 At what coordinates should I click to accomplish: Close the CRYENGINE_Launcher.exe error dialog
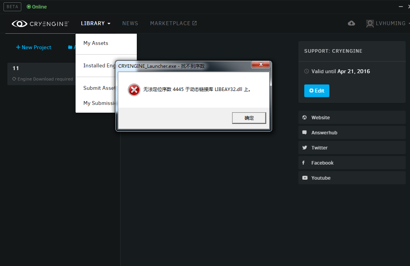(x=260, y=64)
